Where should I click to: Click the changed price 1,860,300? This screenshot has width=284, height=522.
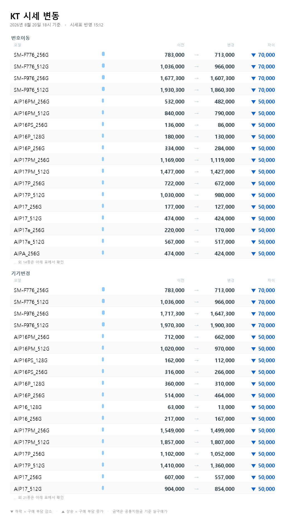point(222,90)
